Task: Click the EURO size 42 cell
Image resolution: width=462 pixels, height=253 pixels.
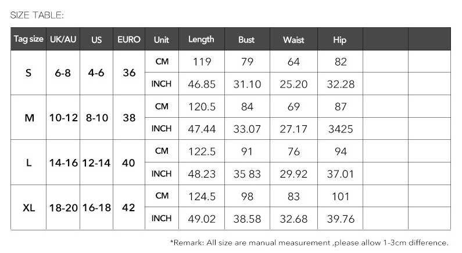Action: pyautogui.click(x=129, y=208)
